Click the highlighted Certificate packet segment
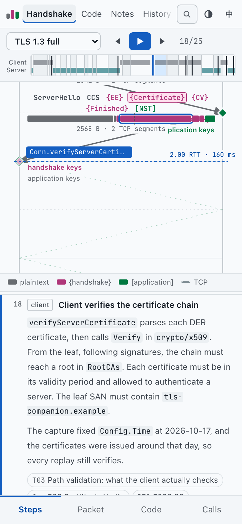 tap(156, 119)
